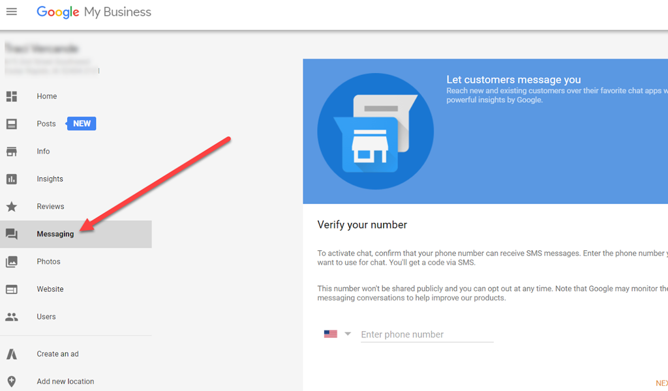This screenshot has height=391, width=668.
Task: Click the Google My Business logo
Action: point(94,12)
